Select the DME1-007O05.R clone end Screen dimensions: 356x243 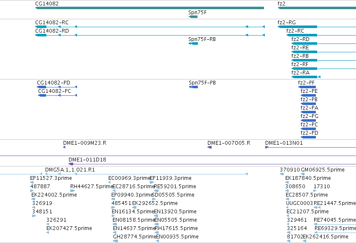click(x=210, y=147)
